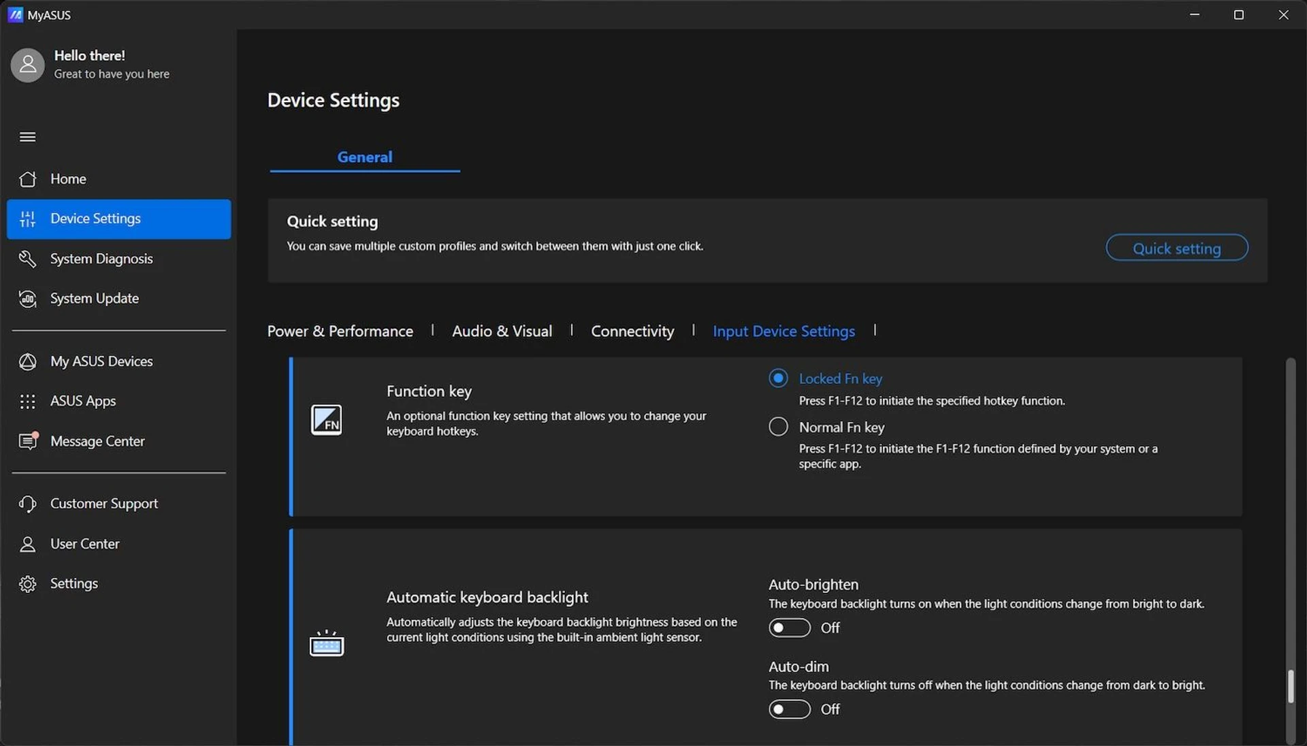Click the User Center person icon

(x=27, y=544)
